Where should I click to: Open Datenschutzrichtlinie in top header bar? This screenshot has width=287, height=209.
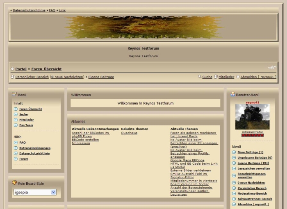pos(29,10)
